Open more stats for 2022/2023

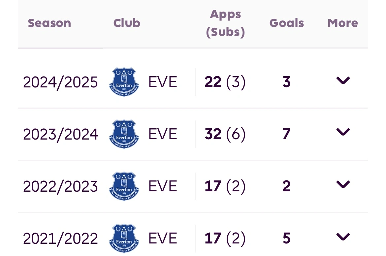[343, 184]
